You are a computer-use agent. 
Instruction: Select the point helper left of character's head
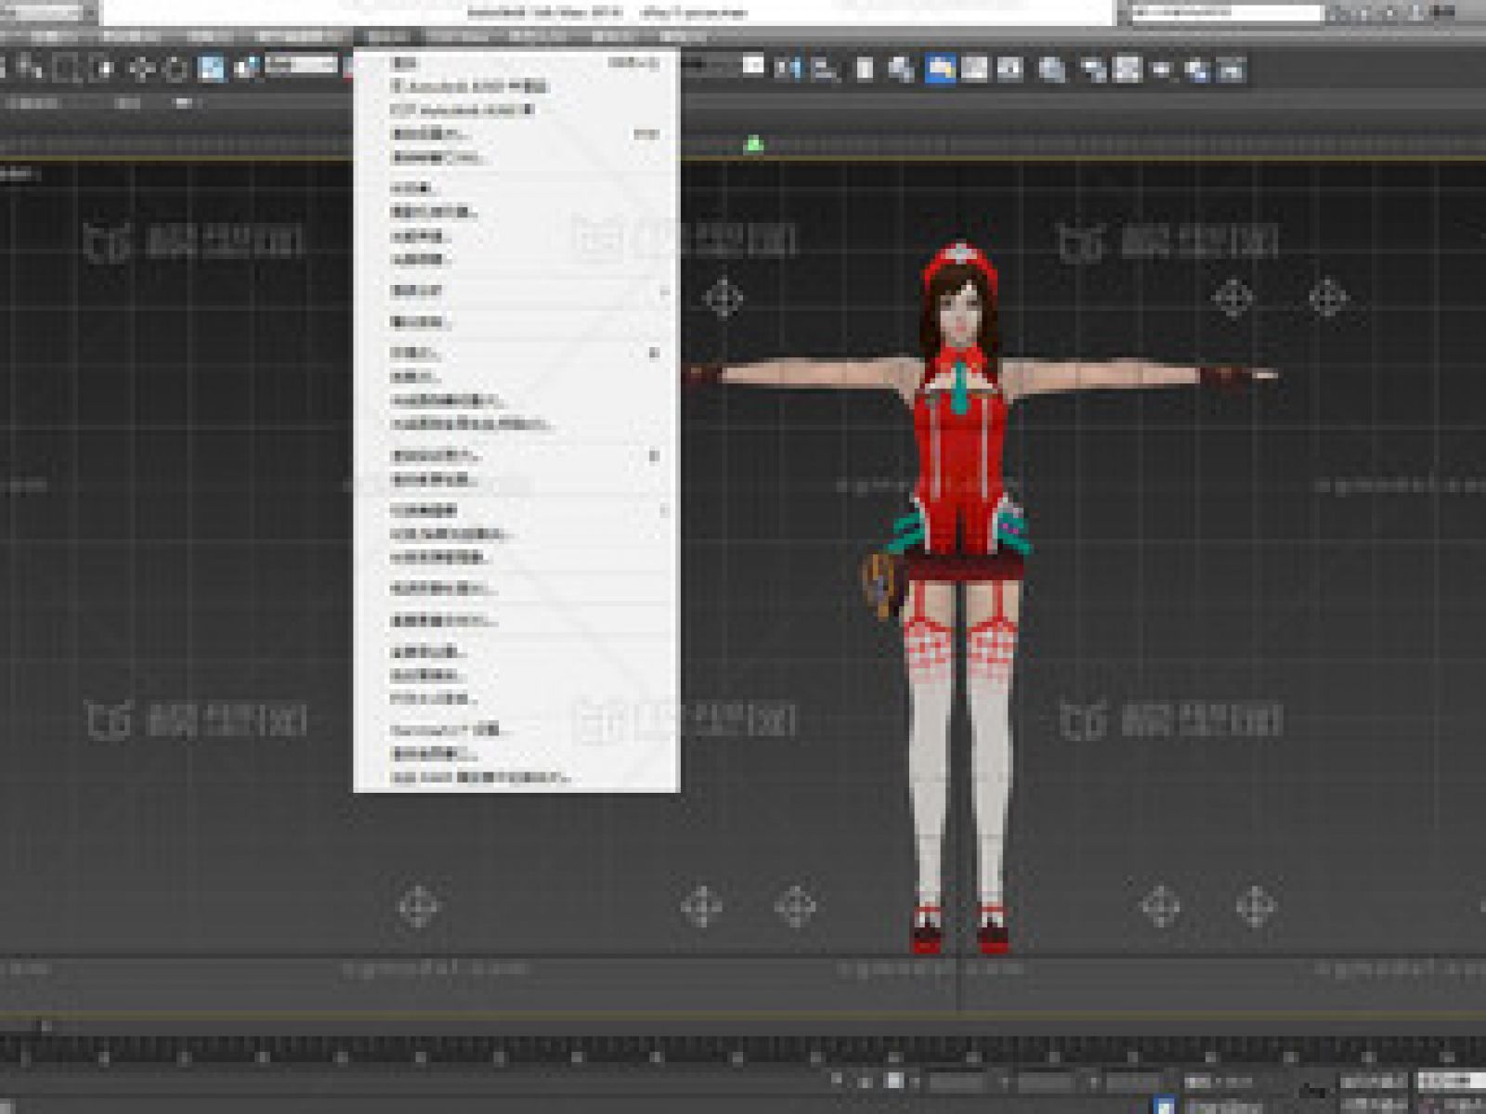[x=723, y=299]
